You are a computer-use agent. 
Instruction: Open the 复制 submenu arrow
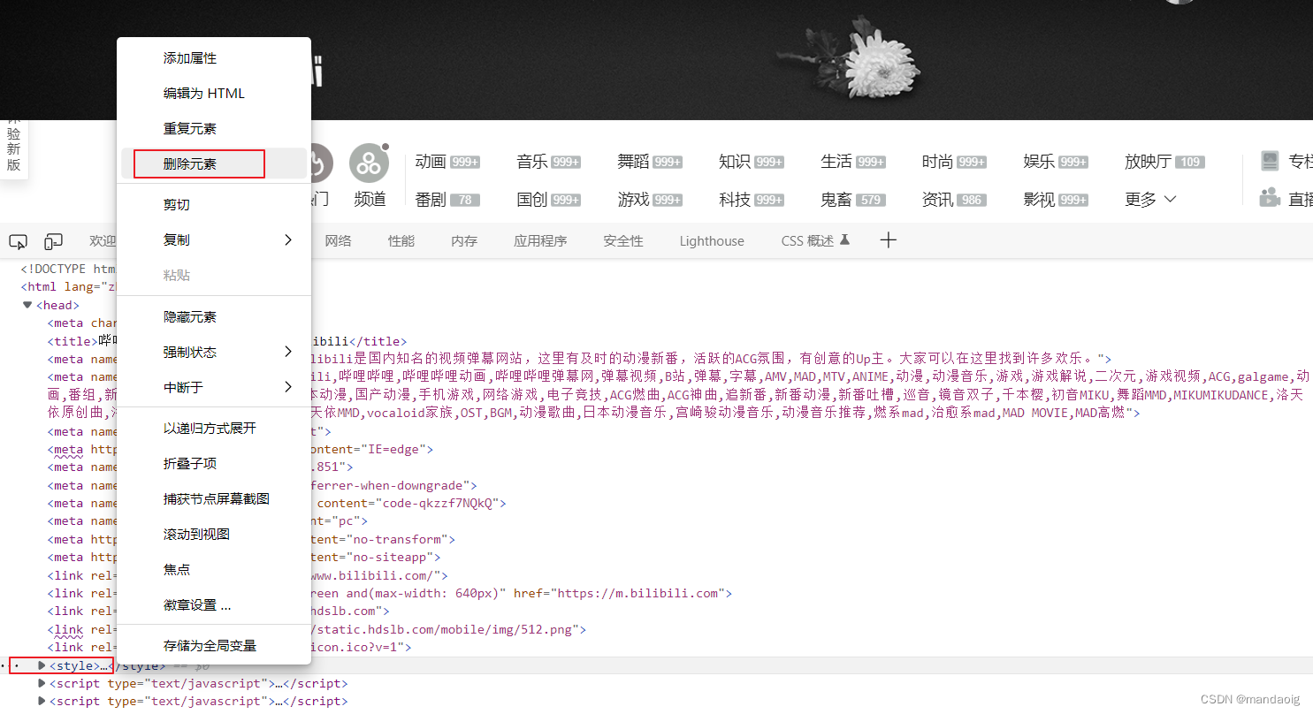coord(288,239)
